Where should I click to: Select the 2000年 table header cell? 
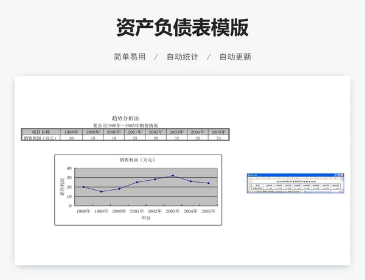(x=114, y=132)
